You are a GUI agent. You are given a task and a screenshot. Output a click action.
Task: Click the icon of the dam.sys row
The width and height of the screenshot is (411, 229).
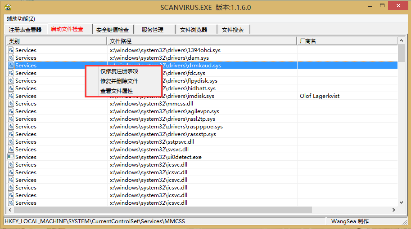click(x=11, y=58)
